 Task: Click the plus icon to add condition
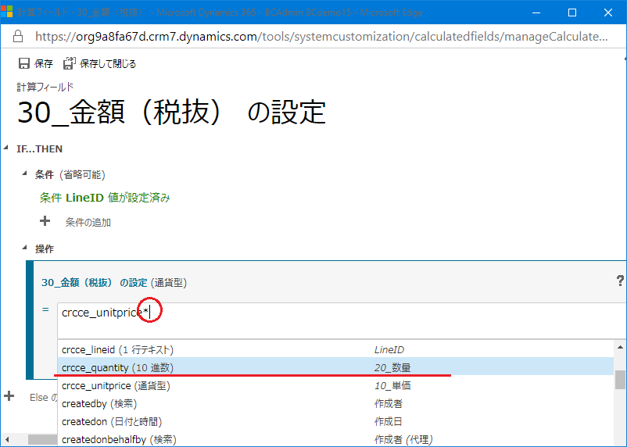(x=45, y=220)
